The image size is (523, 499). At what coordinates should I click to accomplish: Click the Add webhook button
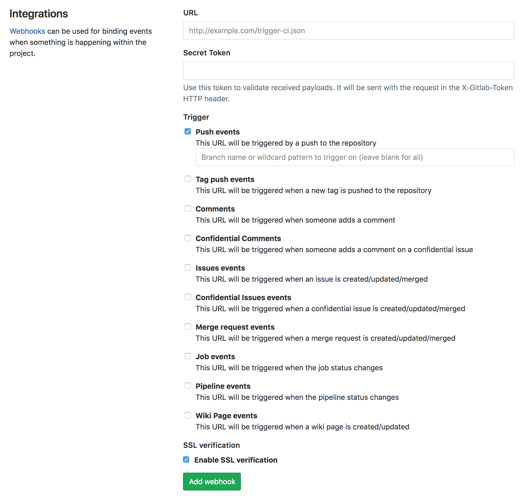point(212,481)
